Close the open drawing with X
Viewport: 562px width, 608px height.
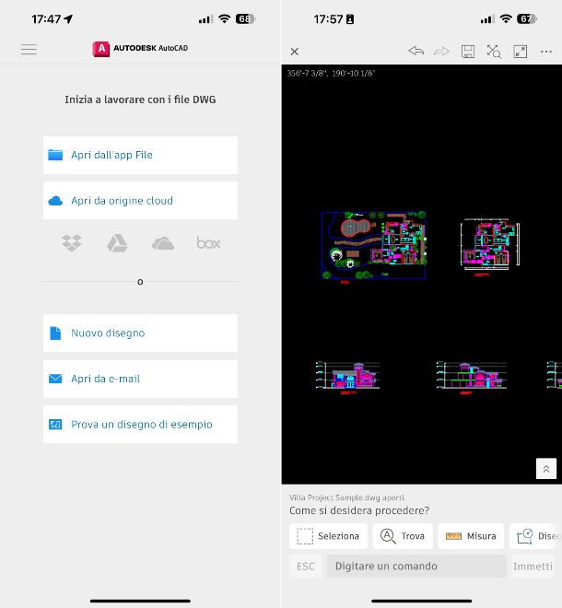pos(295,52)
